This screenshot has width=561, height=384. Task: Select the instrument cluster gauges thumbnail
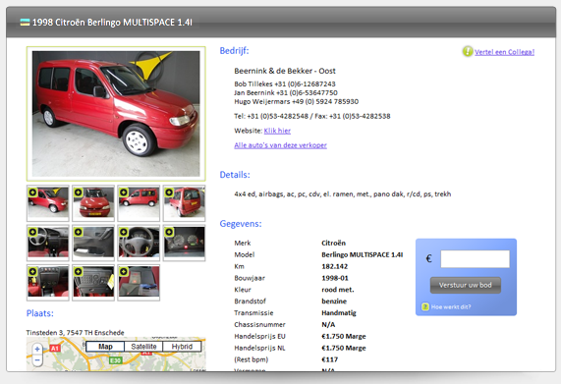(x=185, y=243)
